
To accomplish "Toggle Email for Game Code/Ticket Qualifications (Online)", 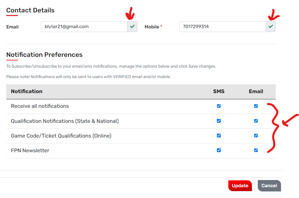I will point(256,135).
